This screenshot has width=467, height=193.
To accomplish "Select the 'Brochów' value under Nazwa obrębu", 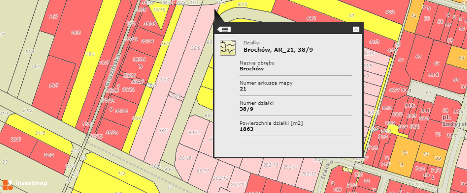I will click(252, 69).
